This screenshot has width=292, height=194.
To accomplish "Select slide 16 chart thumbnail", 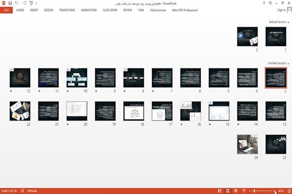I will 190,111.
